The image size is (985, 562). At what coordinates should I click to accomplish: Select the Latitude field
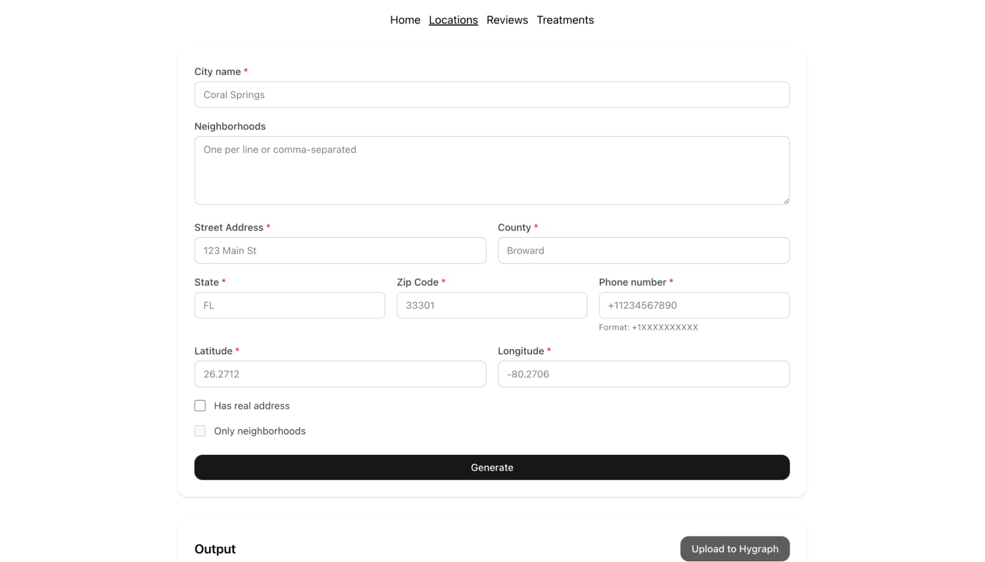[x=340, y=374]
